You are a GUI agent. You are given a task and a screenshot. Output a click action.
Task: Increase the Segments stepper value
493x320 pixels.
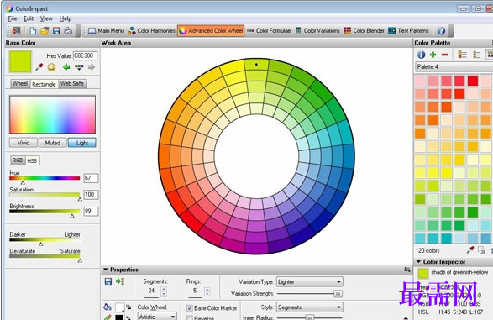[164, 289]
